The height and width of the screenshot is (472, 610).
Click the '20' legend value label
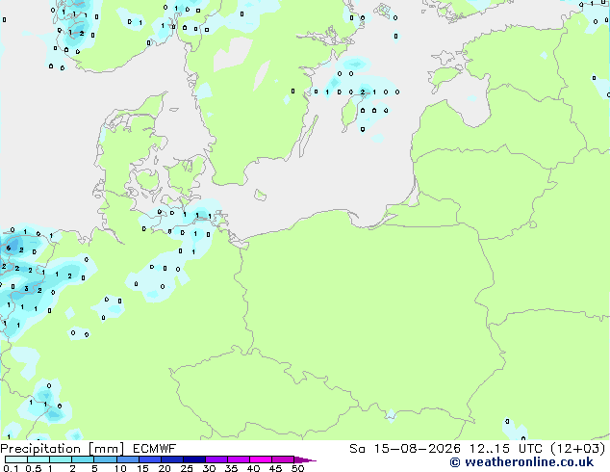(x=165, y=468)
